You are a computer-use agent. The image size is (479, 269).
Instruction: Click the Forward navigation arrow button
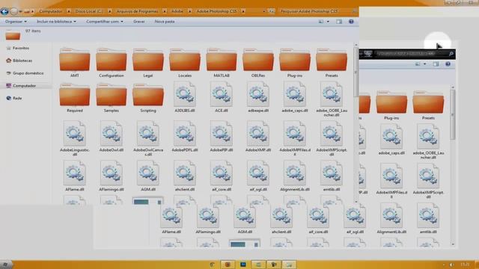click(x=13, y=12)
